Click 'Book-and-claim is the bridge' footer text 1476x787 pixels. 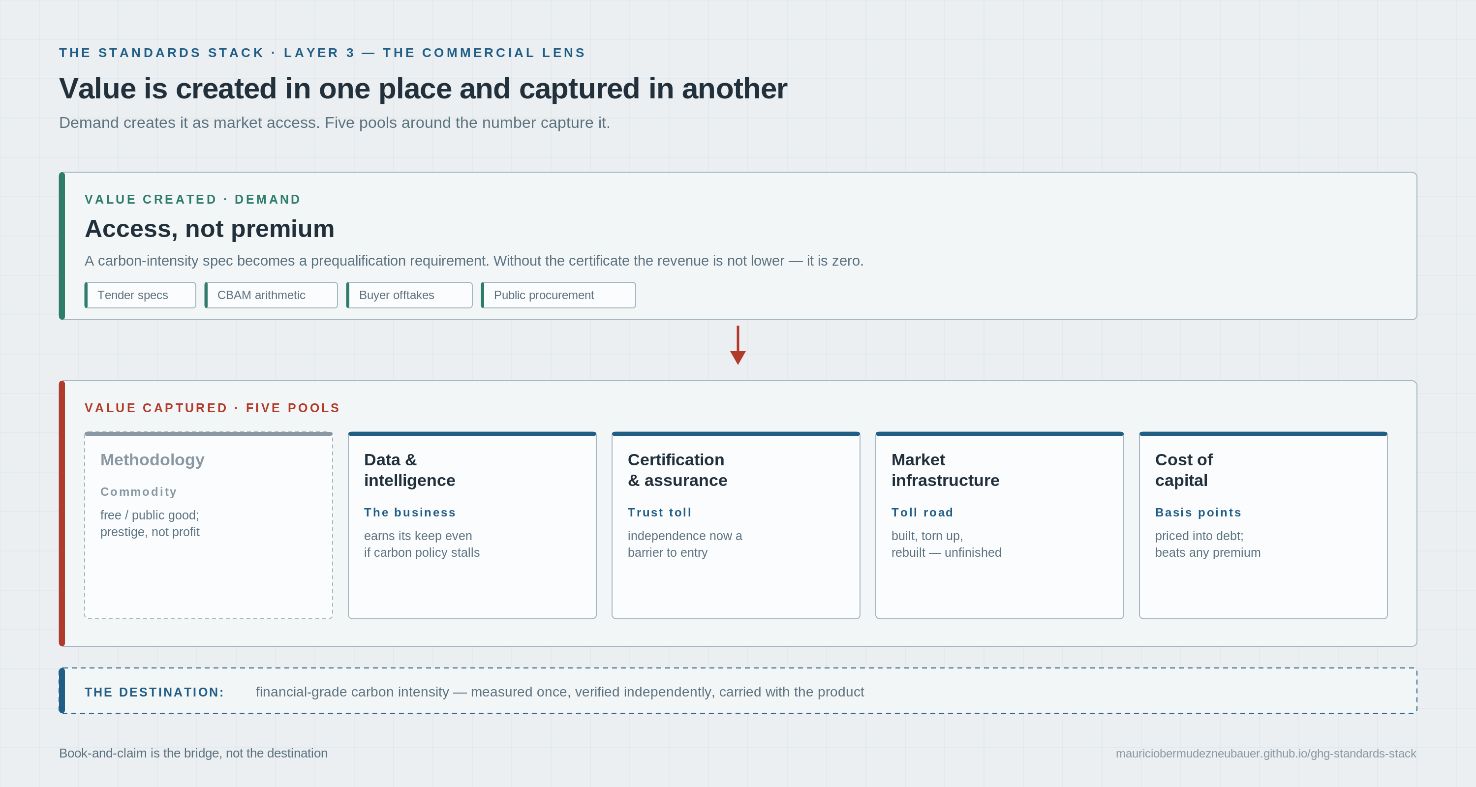(193, 753)
